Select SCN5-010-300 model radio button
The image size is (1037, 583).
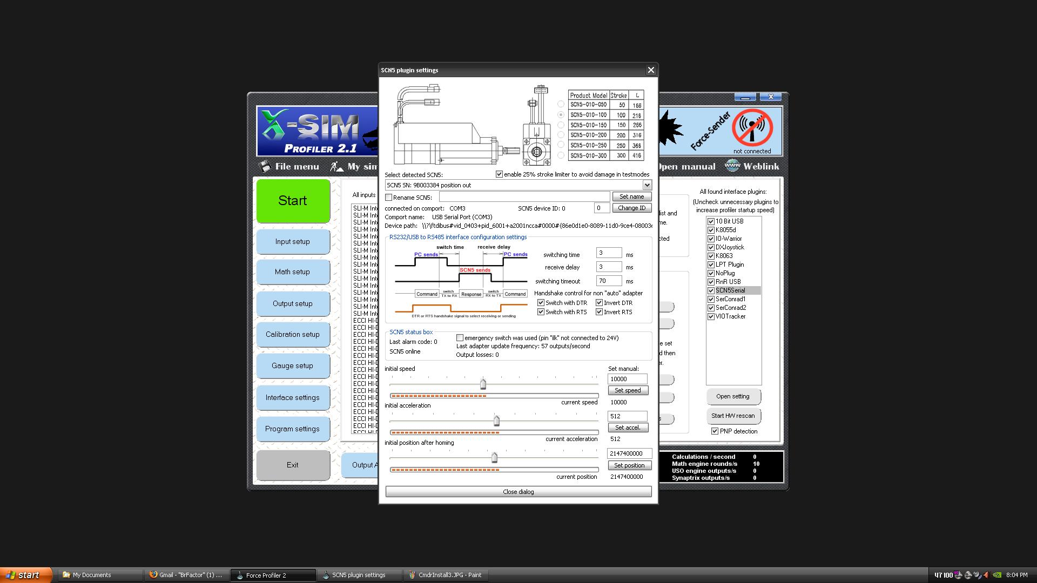pos(561,155)
